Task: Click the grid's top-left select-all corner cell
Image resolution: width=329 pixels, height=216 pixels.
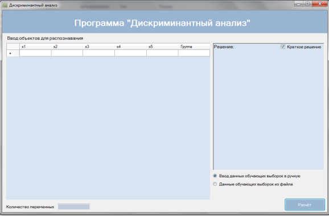Action: [x=13, y=47]
